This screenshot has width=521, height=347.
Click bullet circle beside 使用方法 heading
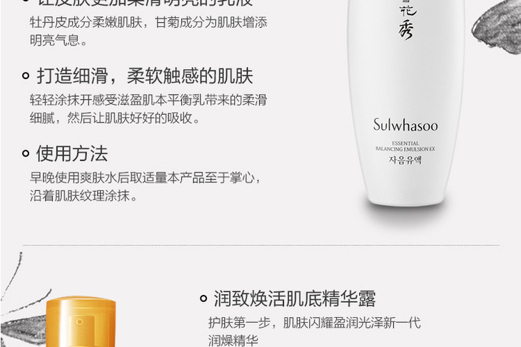tap(26, 154)
